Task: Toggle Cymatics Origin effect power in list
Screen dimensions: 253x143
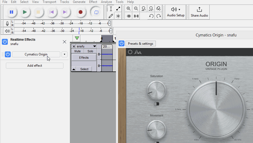Action: [x=7, y=54]
